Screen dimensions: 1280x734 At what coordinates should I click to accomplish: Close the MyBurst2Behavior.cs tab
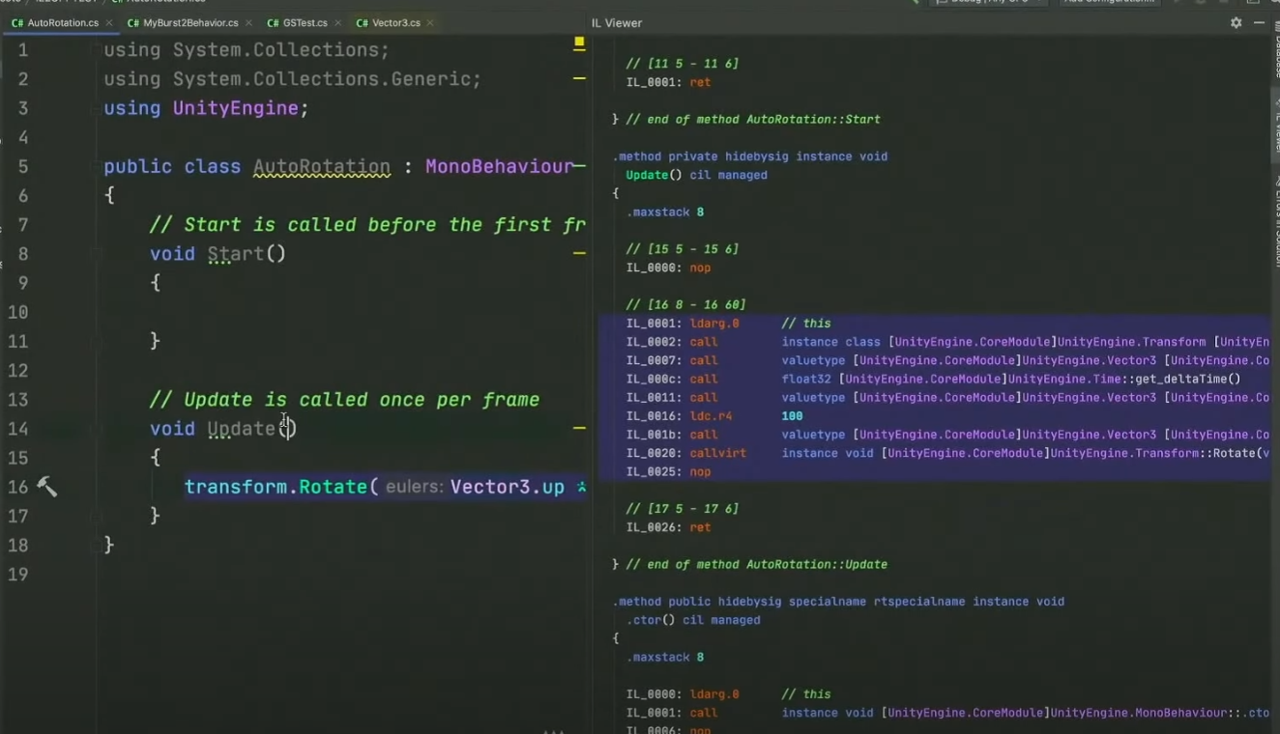(248, 22)
